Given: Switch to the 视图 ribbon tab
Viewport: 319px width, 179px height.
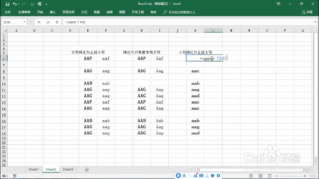Looking at the screenshot, I should pyautogui.click(x=122, y=12).
